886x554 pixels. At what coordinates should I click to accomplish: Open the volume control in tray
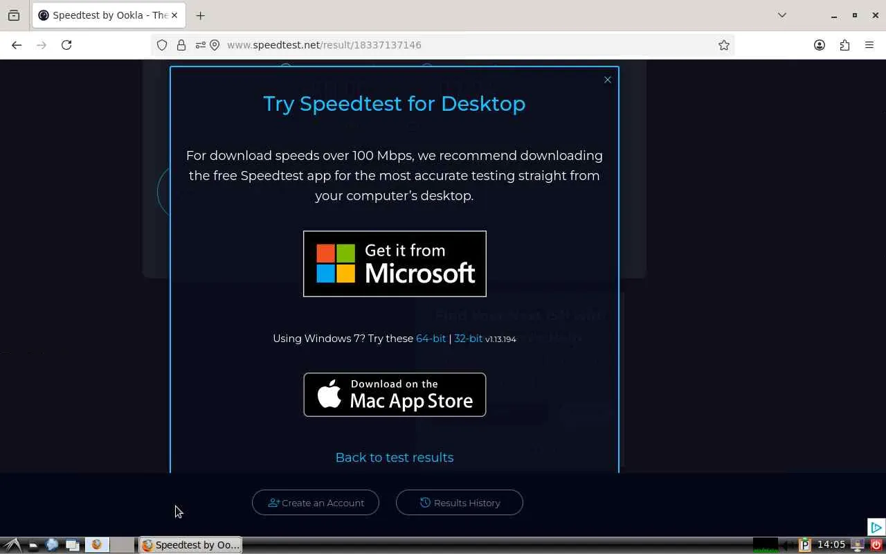788,545
